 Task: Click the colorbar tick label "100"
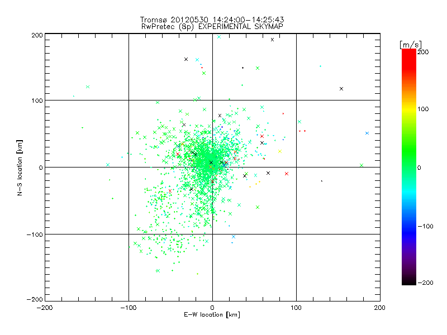[x=423, y=109]
